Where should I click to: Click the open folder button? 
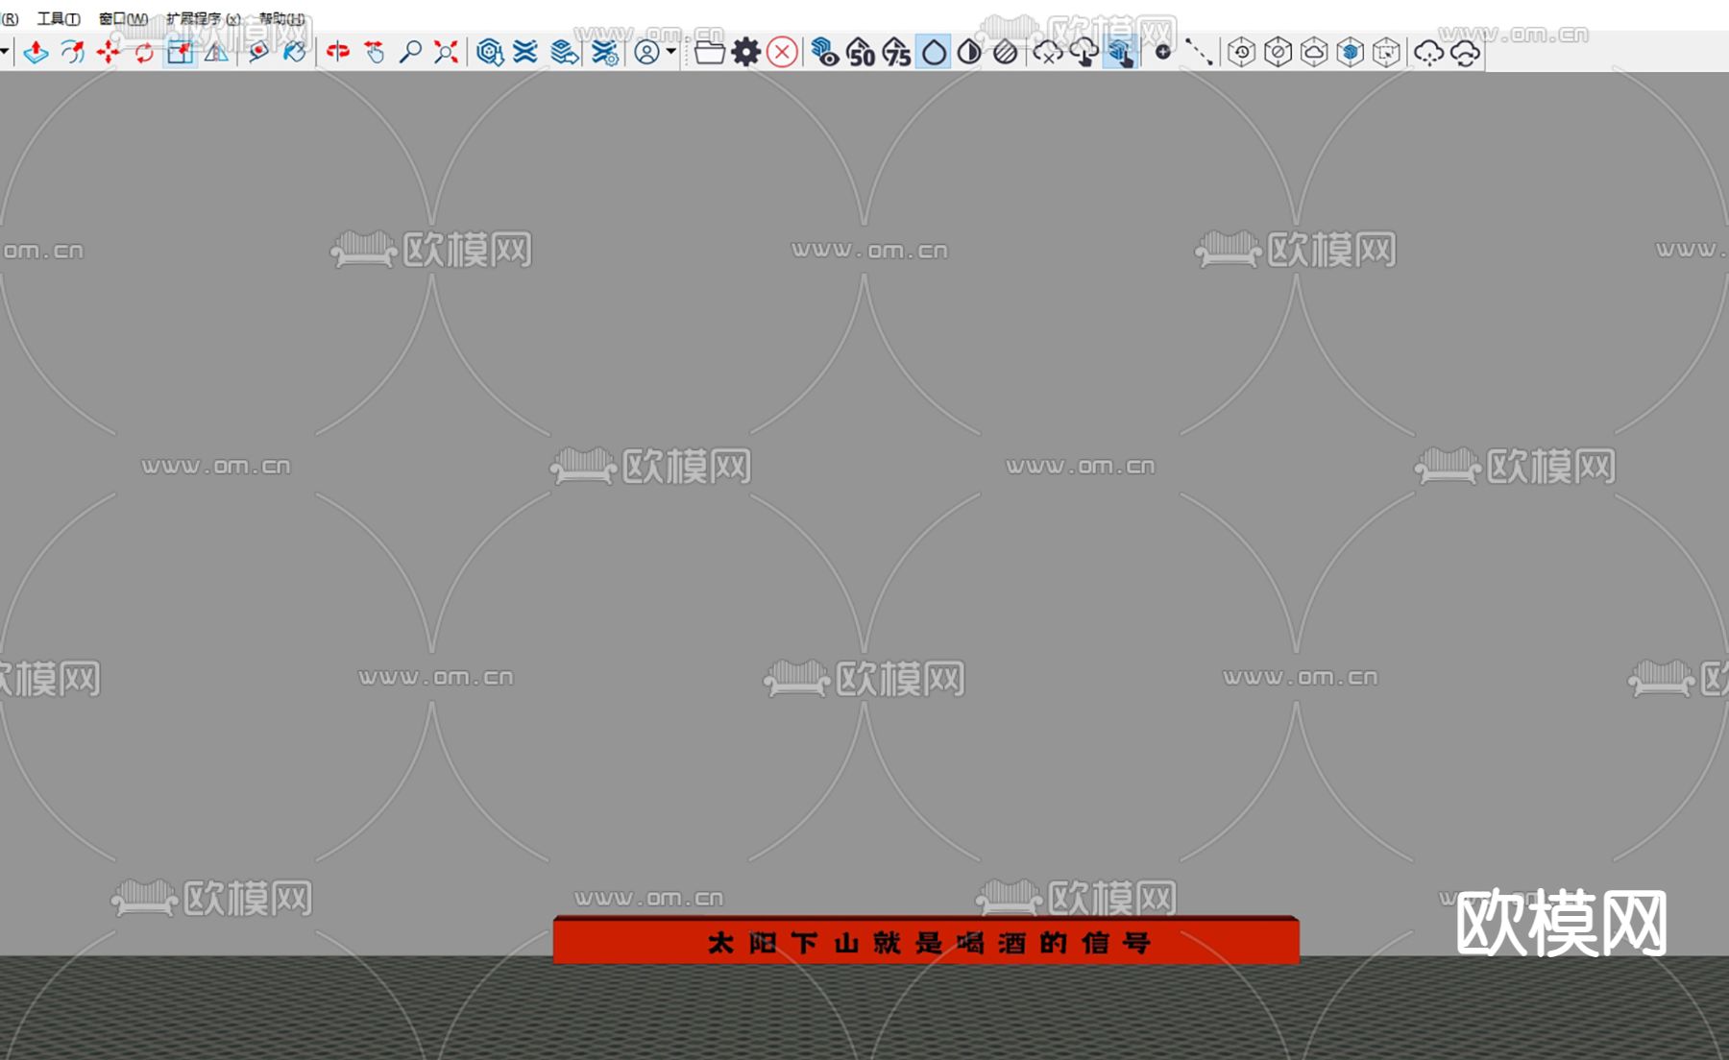pyautogui.click(x=710, y=55)
